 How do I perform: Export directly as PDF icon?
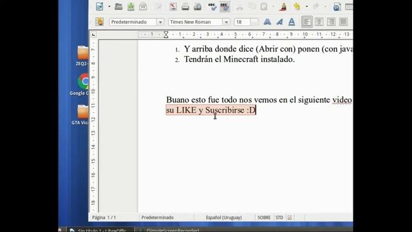coord(173,6)
